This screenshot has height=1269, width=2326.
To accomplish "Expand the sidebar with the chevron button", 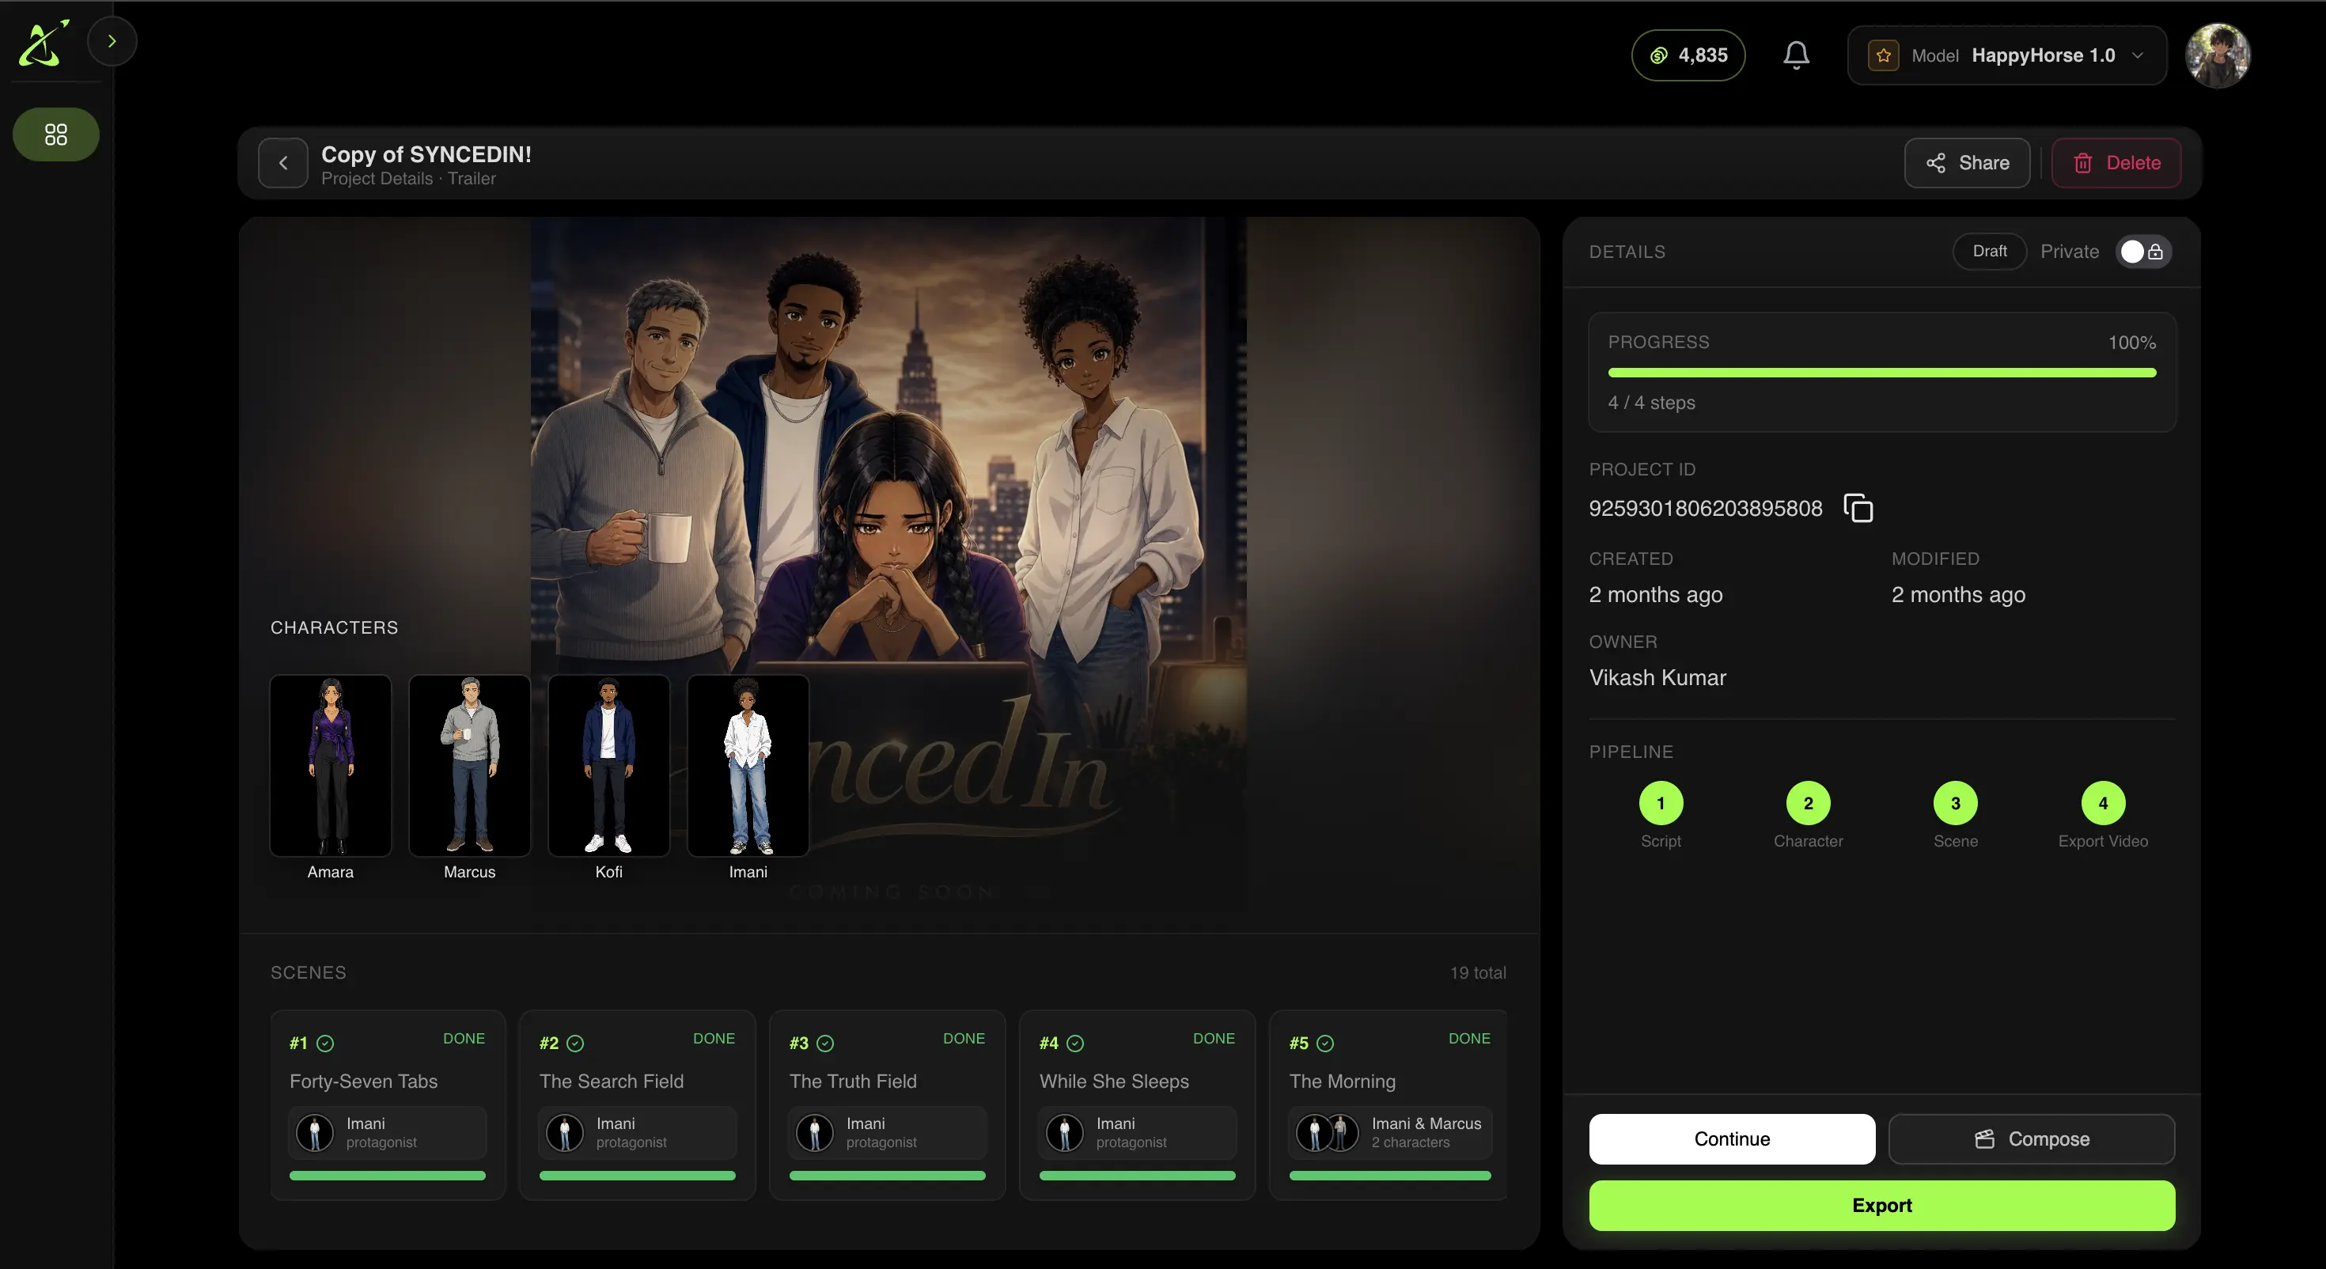I will pyautogui.click(x=112, y=42).
